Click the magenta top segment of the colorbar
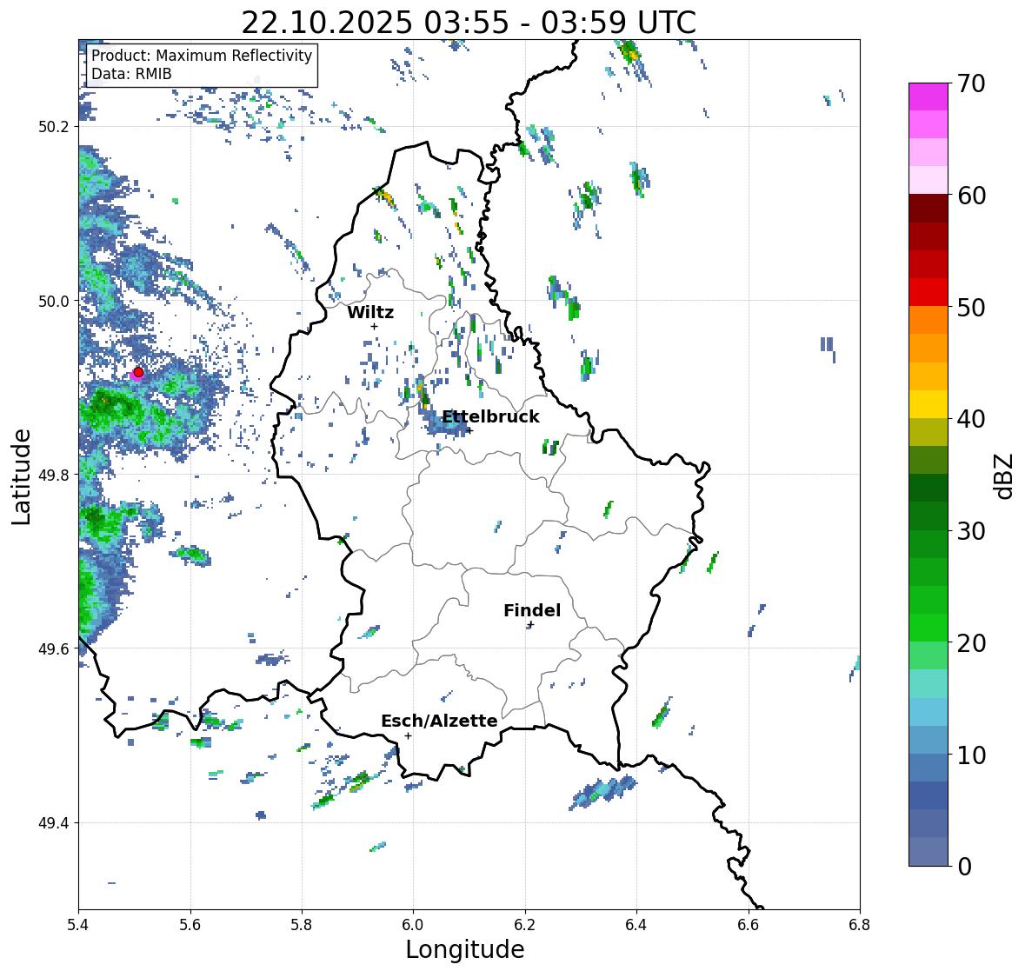 (928, 96)
